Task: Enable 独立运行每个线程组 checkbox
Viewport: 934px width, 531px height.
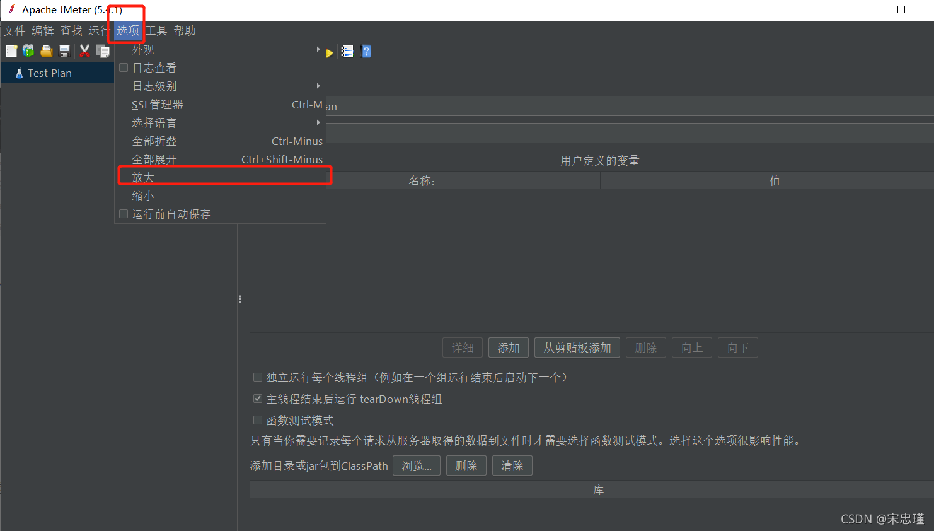Action: 258,377
